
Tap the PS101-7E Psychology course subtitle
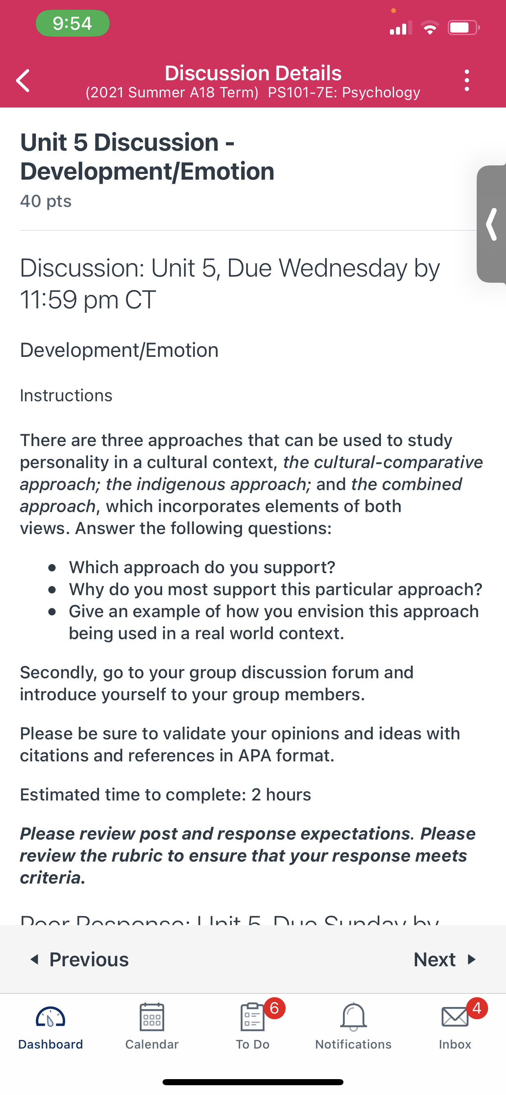point(344,92)
